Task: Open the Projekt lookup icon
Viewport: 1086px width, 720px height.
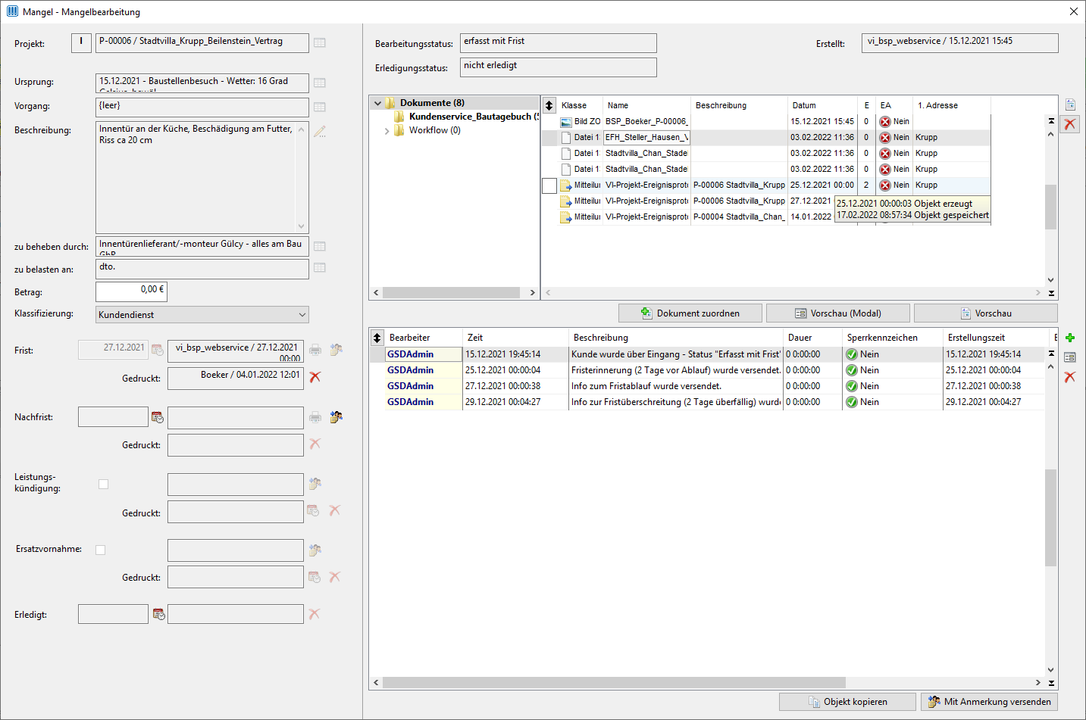Action: point(320,43)
